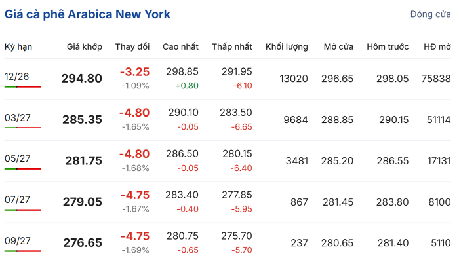Screen dimensions: 459x260
Task: Click the -4.80 change for 03/27
Action: [x=134, y=113]
